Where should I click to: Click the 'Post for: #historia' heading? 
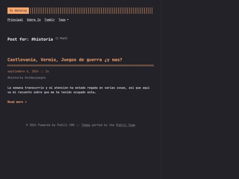pos(30,39)
